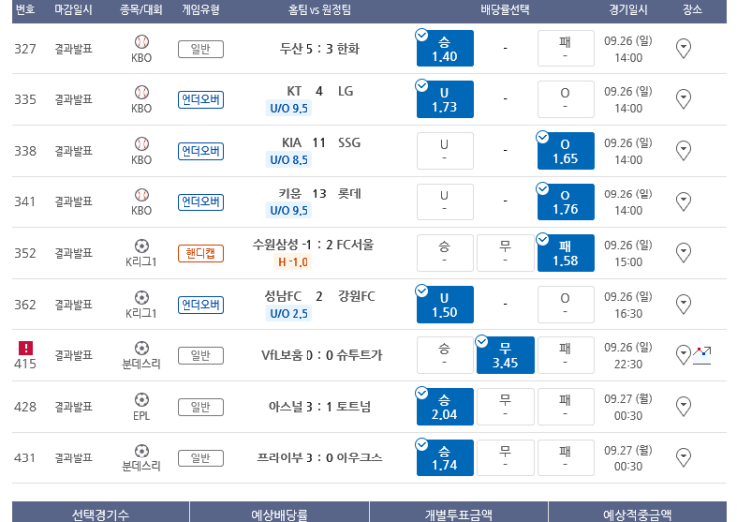
Task: Select 무 option for 아스널 vs 토트넘
Action: point(505,407)
